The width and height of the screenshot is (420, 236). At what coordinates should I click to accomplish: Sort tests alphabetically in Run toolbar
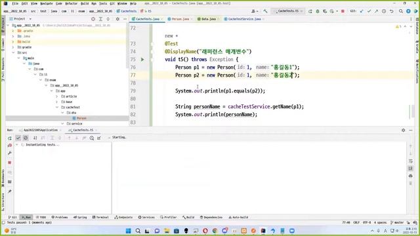click(35, 138)
